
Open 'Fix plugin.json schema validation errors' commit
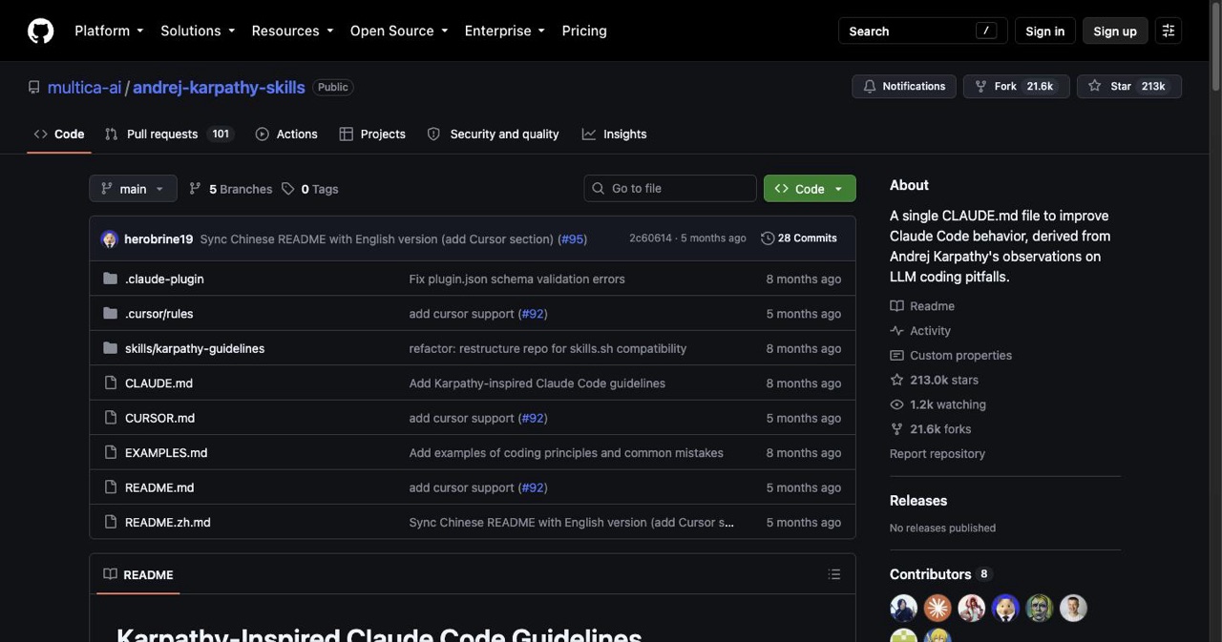tap(516, 280)
